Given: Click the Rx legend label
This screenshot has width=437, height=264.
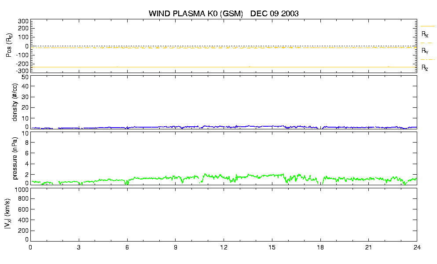Looking at the screenshot, I should [x=425, y=34].
